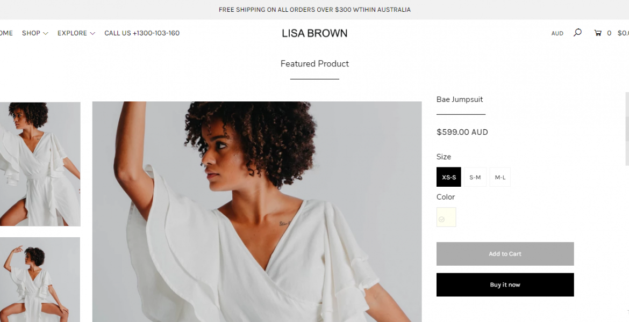This screenshot has height=322, width=629.
Task: Select the S-M size option
Action: (x=474, y=177)
